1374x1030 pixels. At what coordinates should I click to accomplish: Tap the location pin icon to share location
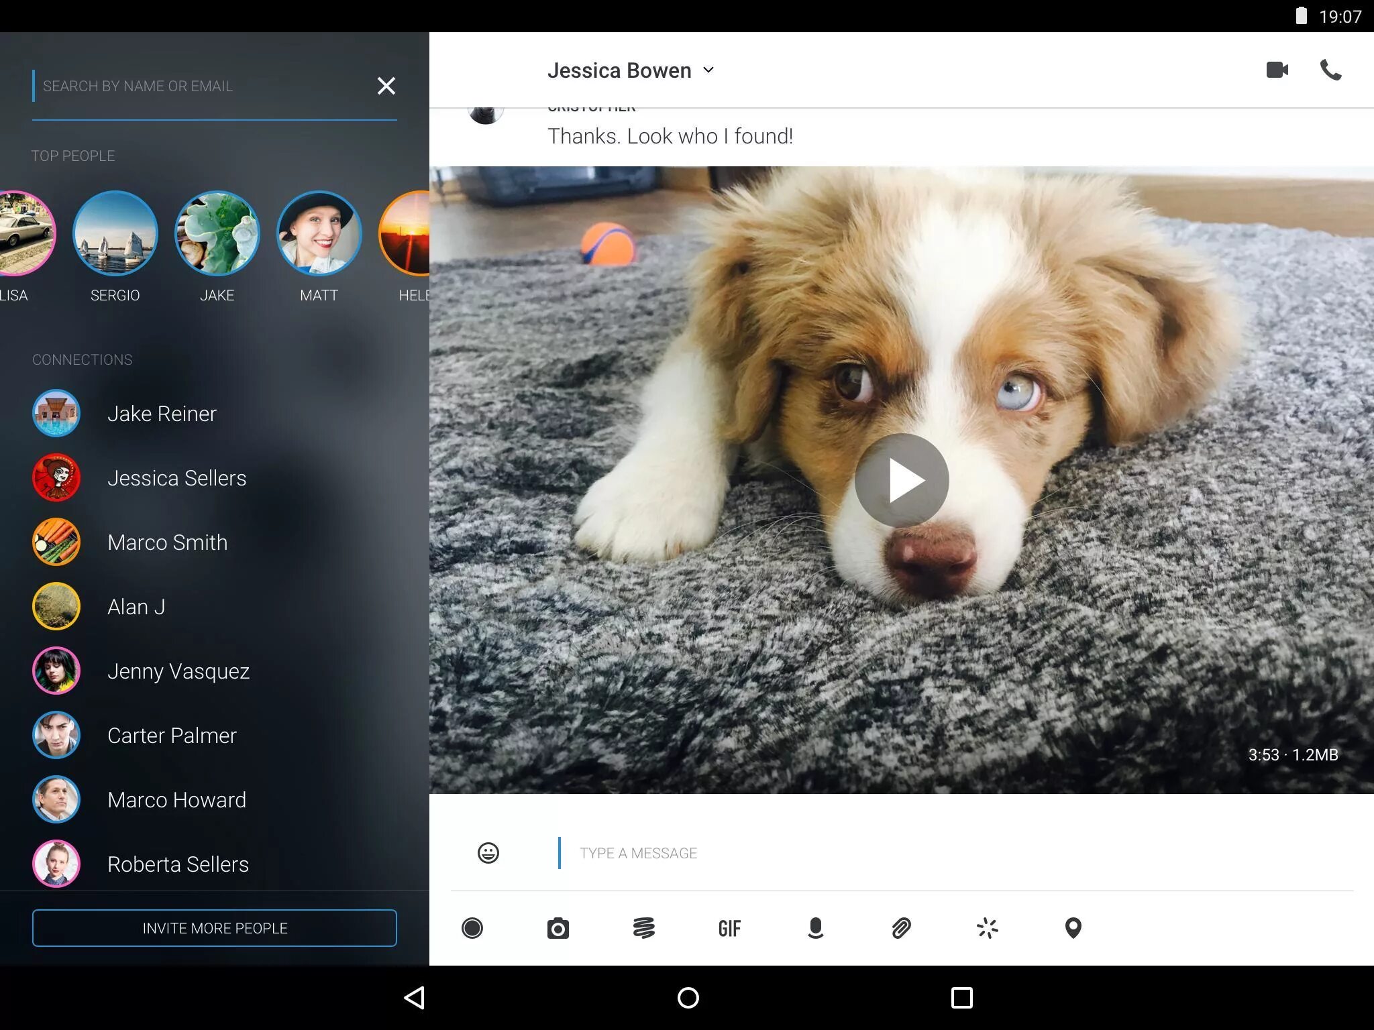coord(1073,927)
